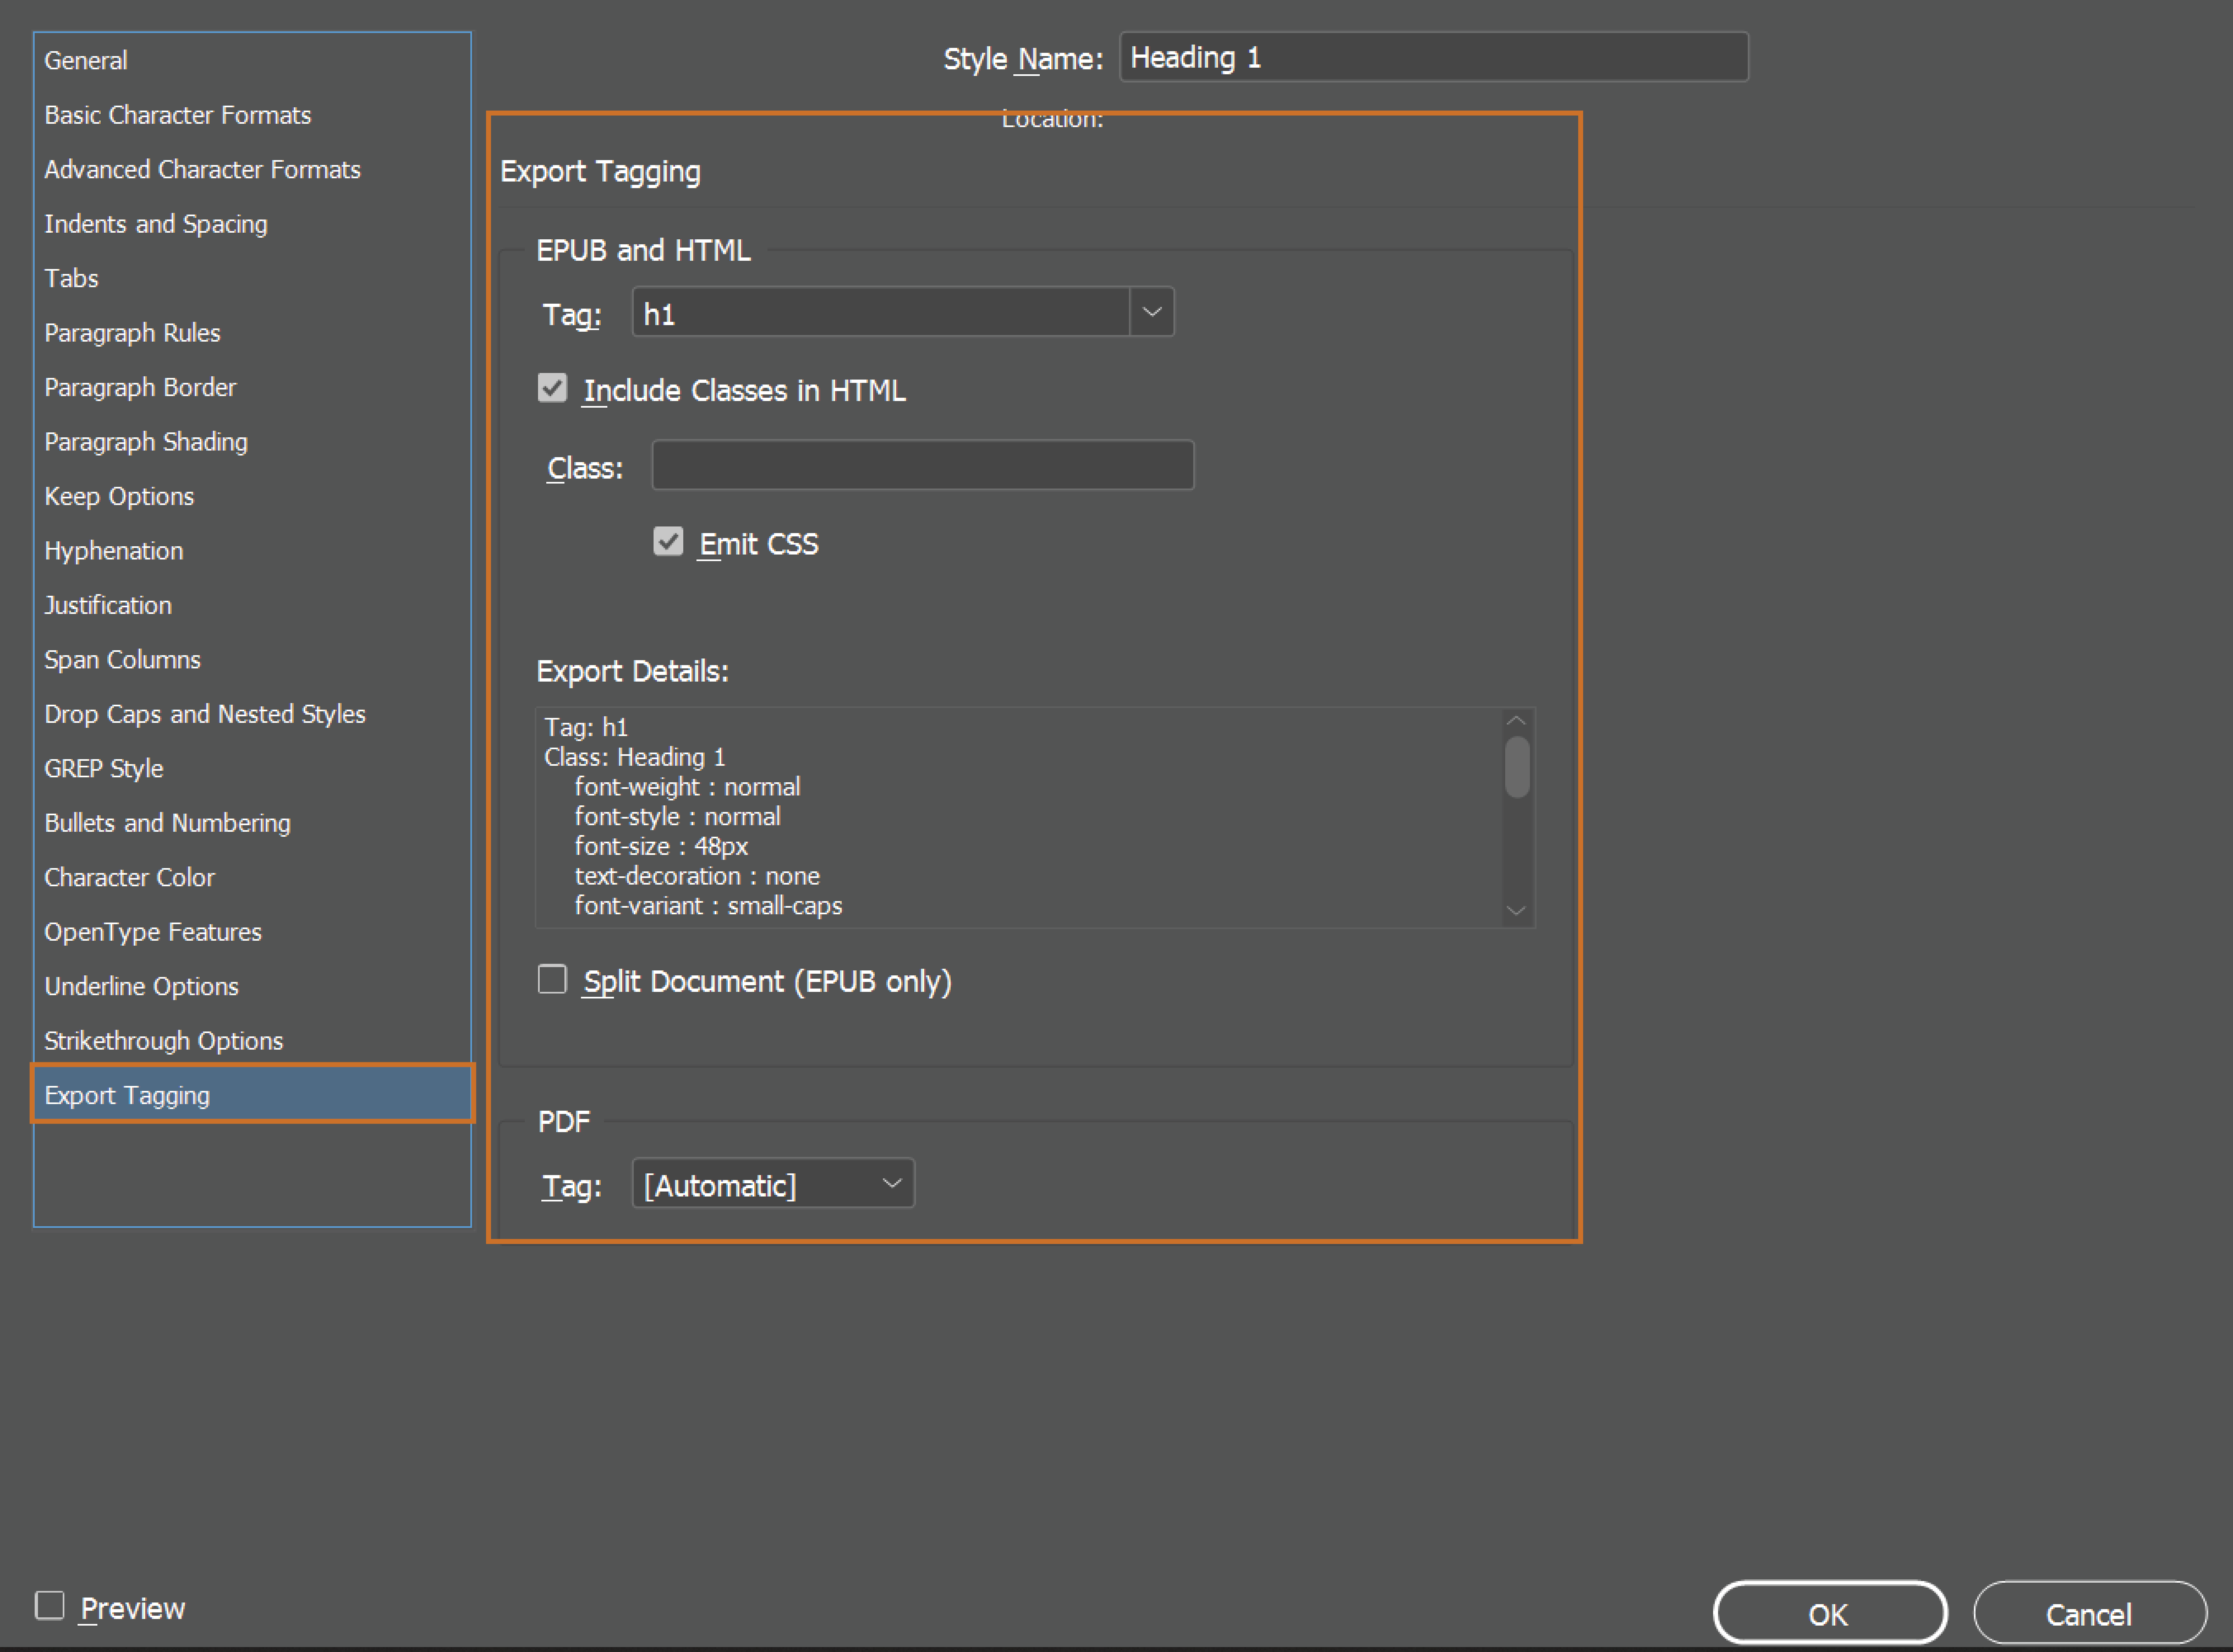2233x1652 pixels.
Task: Enable Split Document (EPUB only)
Action: (x=552, y=979)
